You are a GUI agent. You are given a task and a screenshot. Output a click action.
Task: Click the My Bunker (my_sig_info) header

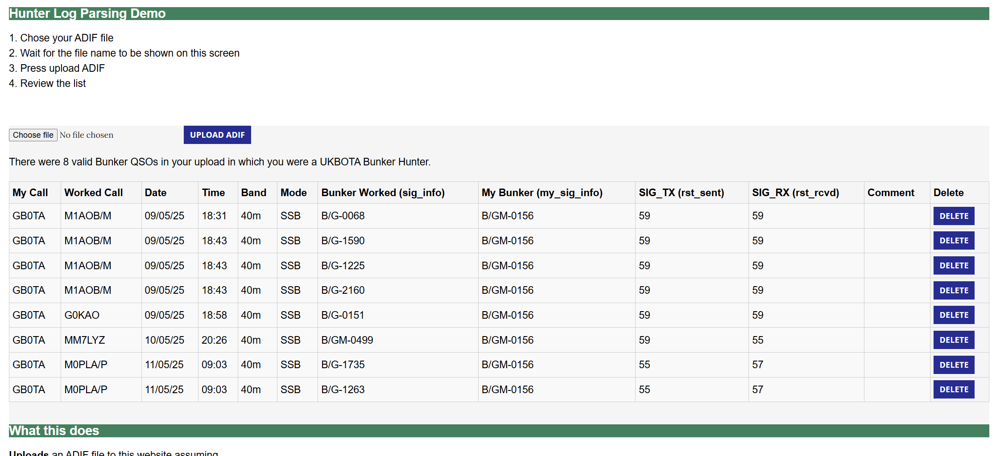click(x=542, y=193)
